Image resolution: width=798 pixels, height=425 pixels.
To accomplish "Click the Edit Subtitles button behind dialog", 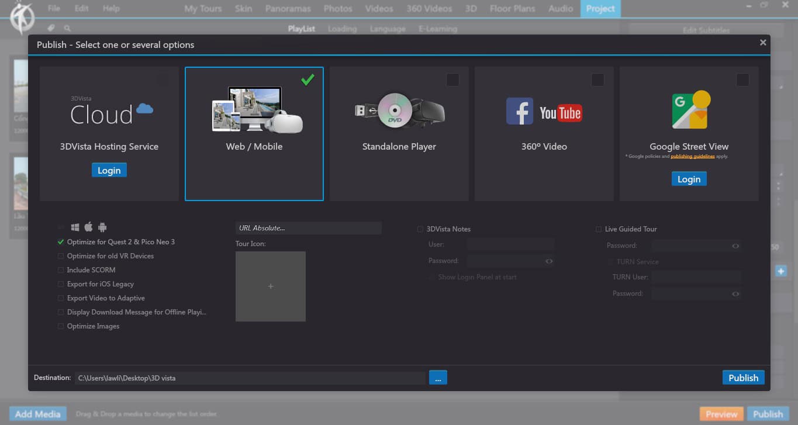I will [706, 30].
